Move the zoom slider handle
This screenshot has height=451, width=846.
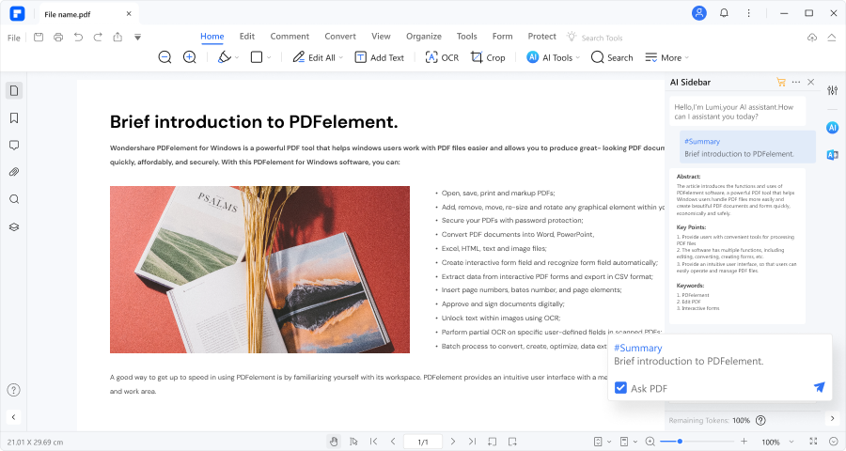point(680,442)
